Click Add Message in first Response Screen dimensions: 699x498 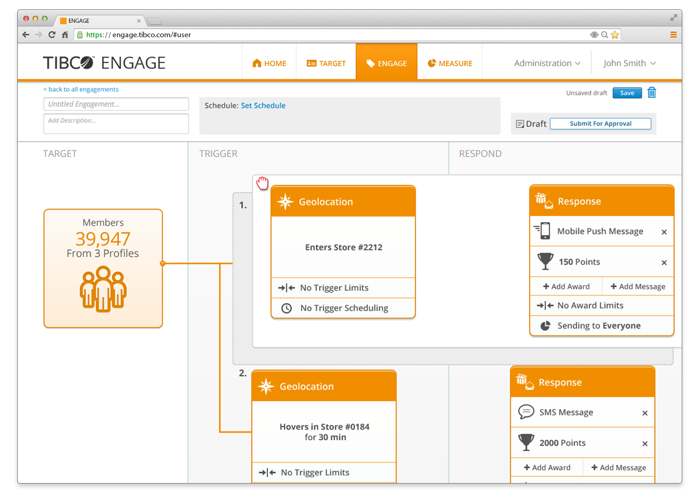tap(638, 287)
